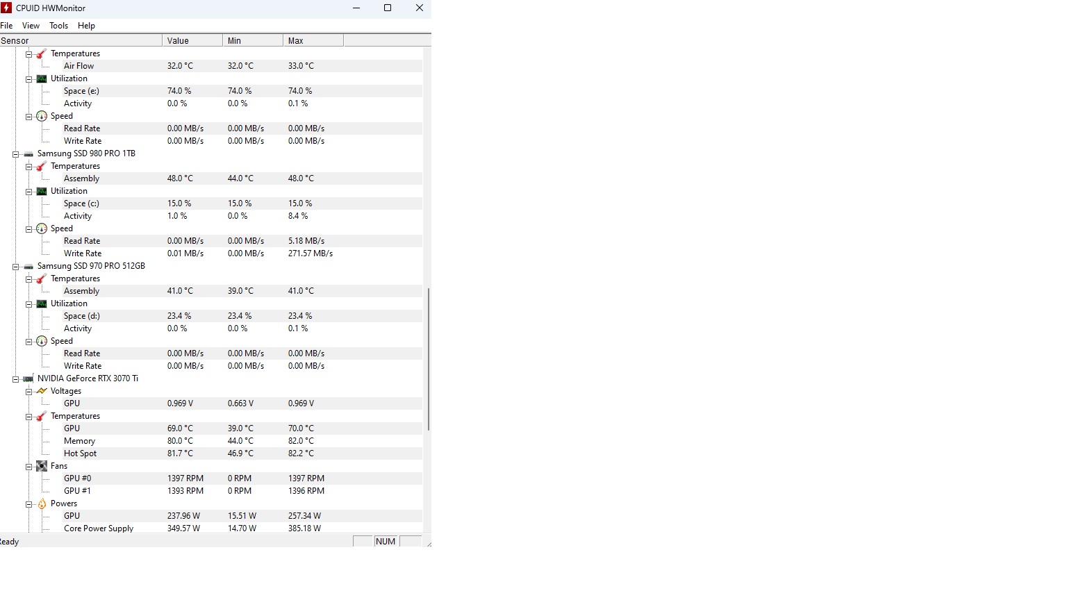Click the 33.0 °C Air Flow max
Image resolution: width=1067 pixels, height=600 pixels.
(x=301, y=66)
